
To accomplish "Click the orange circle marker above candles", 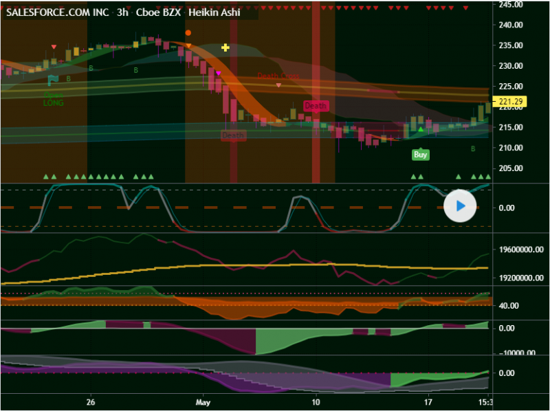I will [x=188, y=32].
